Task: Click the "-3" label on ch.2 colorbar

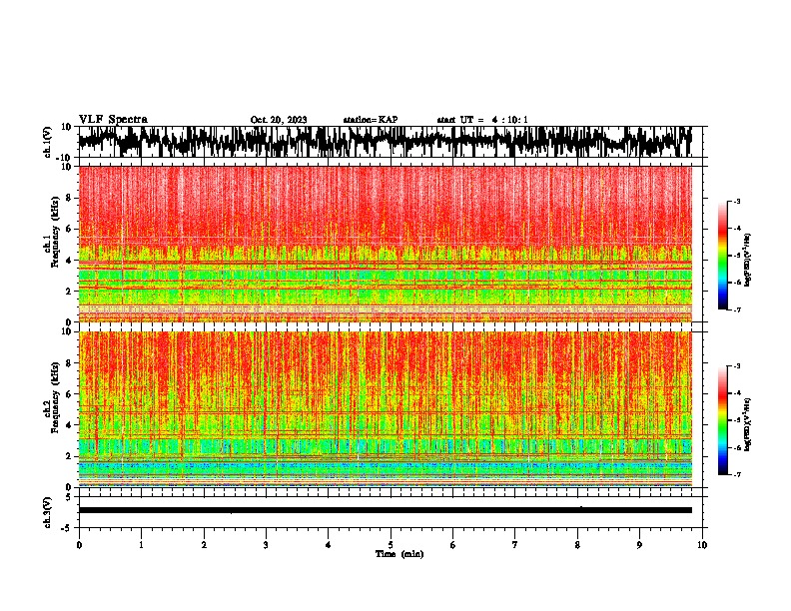Action: 736,366
